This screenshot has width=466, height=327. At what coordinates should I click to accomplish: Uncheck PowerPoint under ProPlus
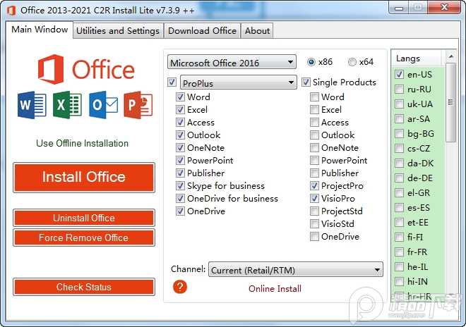coord(180,161)
